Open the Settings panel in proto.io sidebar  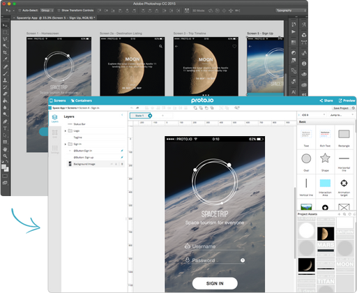(55, 149)
